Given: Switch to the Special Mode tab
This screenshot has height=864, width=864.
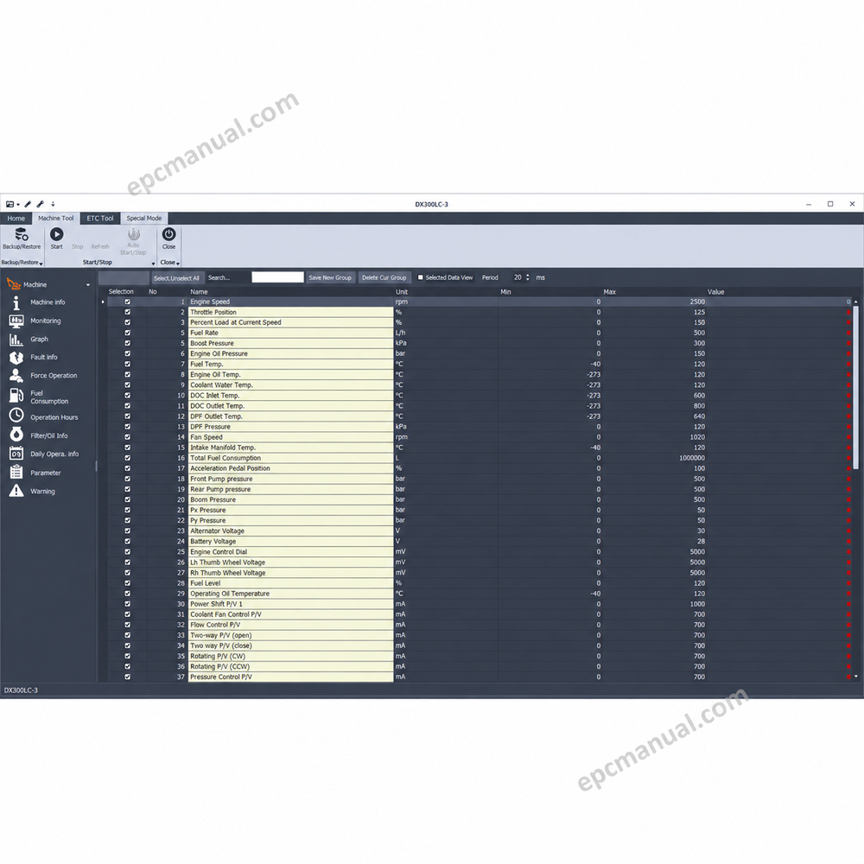Looking at the screenshot, I should pyautogui.click(x=143, y=219).
